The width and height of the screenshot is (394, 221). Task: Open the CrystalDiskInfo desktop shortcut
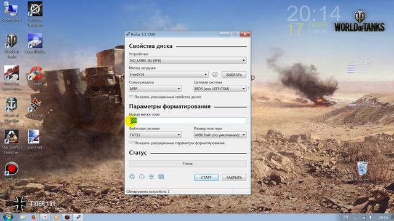point(35,44)
